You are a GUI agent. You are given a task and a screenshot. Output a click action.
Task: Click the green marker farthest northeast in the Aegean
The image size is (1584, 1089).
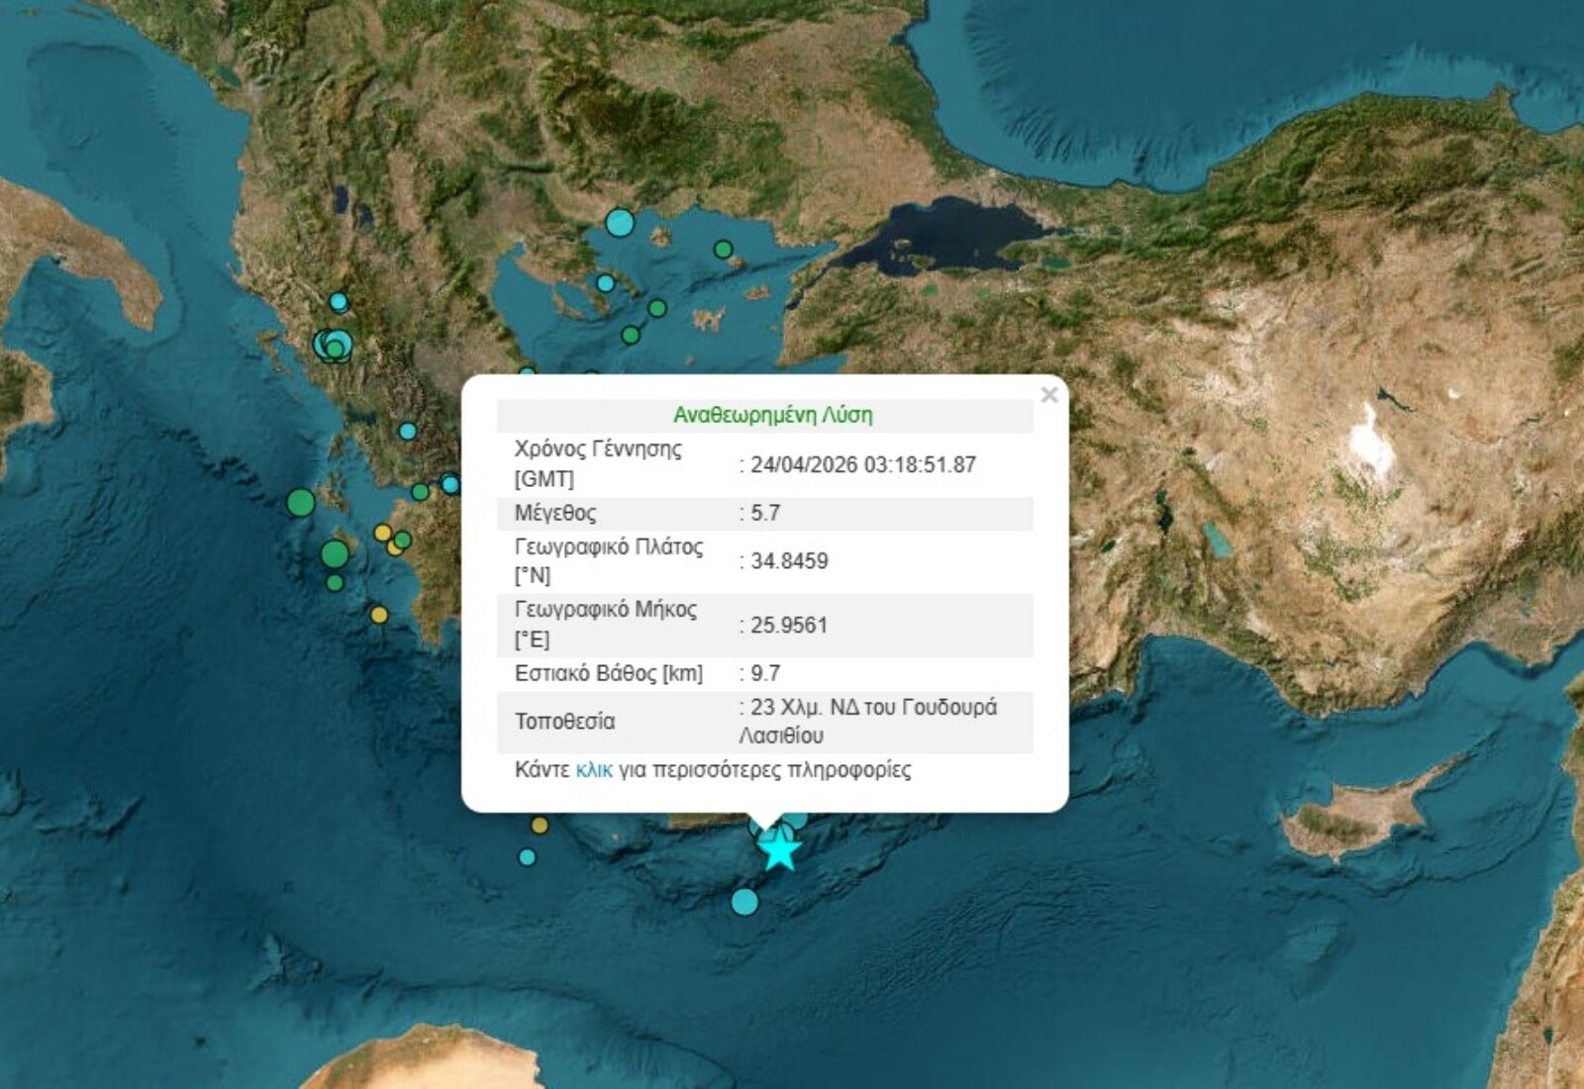click(724, 248)
